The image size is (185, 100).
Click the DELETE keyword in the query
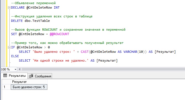click(17, 21)
